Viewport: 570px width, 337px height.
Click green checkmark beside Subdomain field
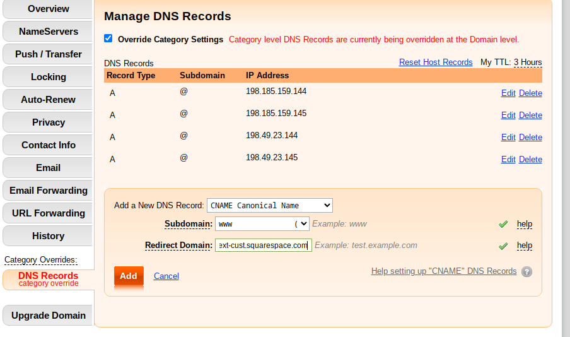click(503, 224)
